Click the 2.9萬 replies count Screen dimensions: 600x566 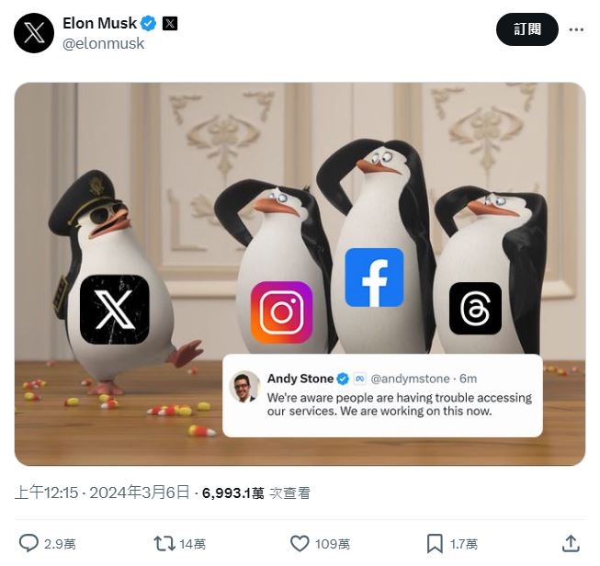pos(60,544)
